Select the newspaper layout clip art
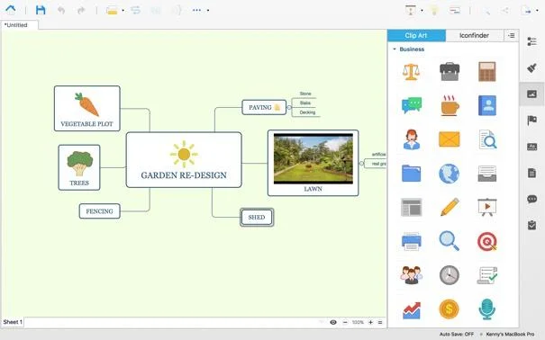Viewport: 545px width, 340px height. click(411, 207)
